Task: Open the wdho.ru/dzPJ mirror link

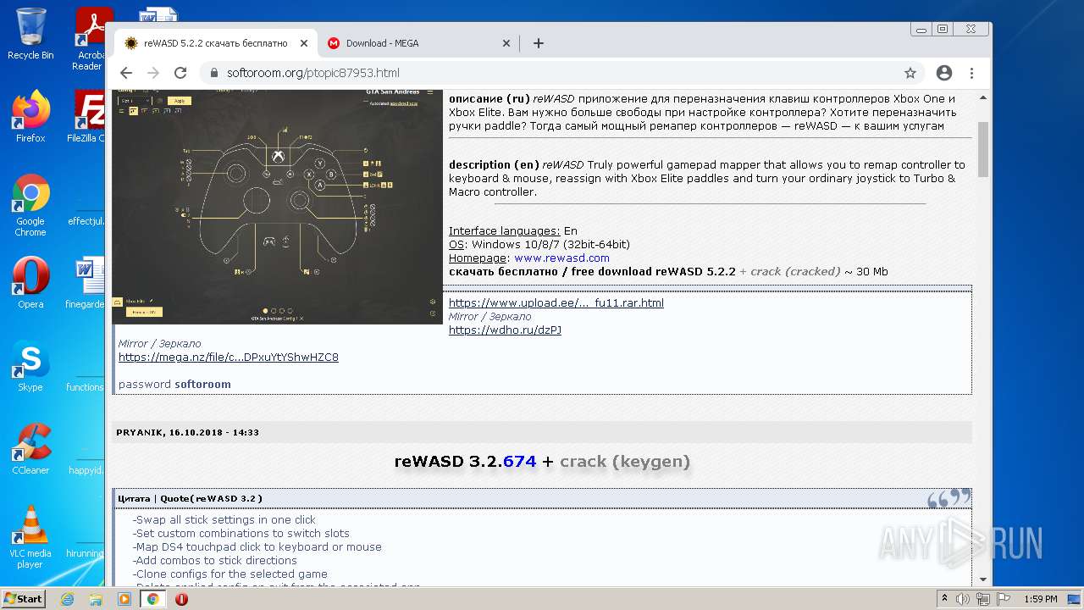Action: [505, 330]
